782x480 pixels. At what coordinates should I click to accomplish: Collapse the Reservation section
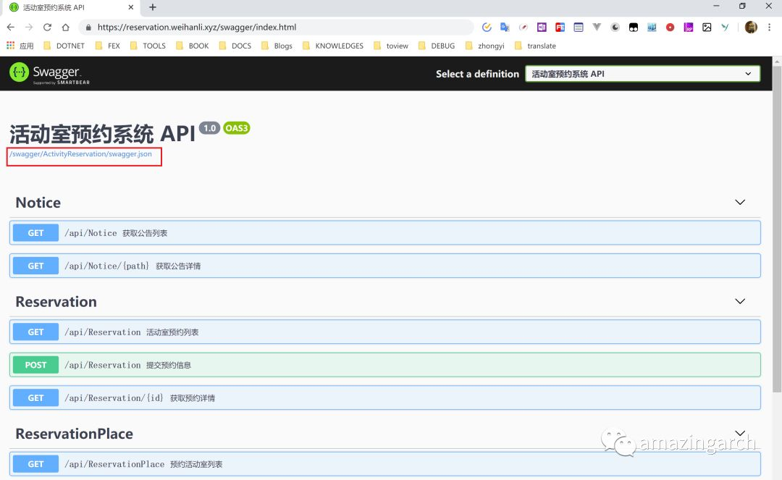pos(740,302)
